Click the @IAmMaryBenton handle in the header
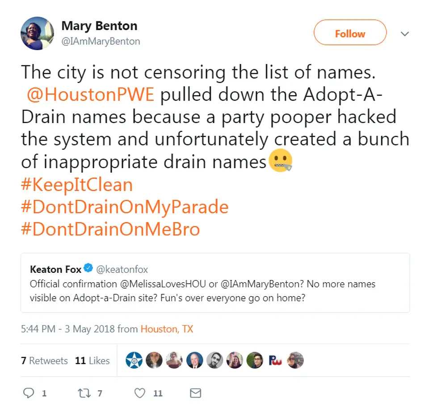The width and height of the screenshot is (429, 412). click(101, 41)
